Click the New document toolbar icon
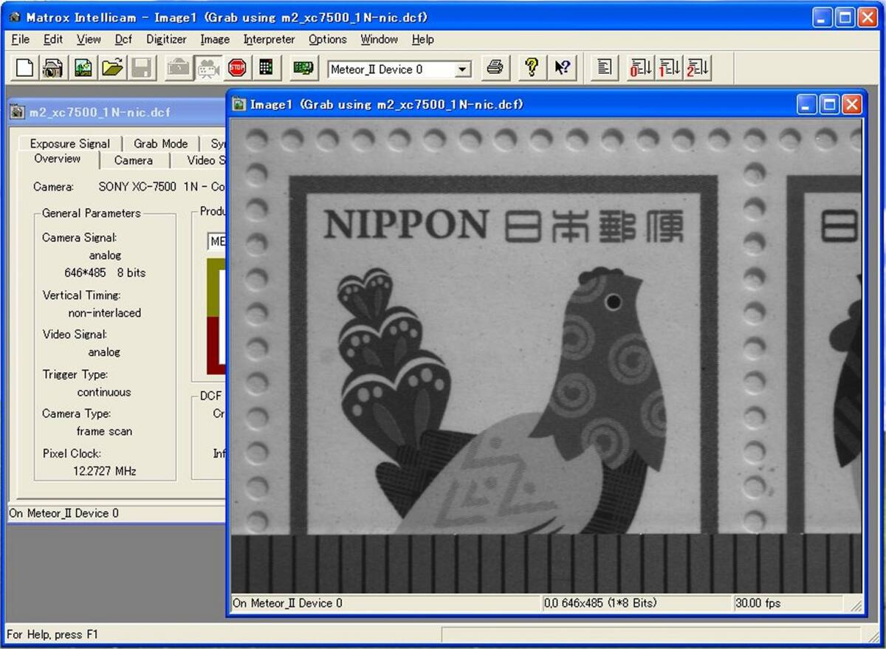 [24, 69]
